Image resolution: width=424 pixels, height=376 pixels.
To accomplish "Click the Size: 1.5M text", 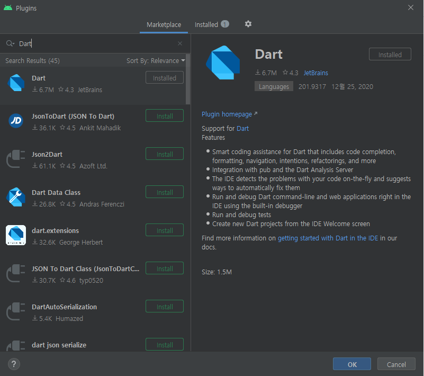I will point(216,272).
